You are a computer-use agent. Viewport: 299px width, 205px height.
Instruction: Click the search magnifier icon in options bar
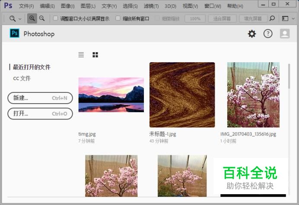coord(272,18)
